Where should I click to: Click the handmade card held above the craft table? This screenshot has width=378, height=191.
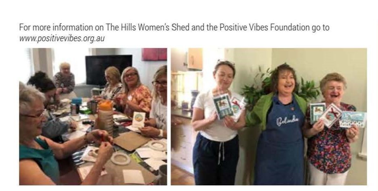pyautogui.click(x=139, y=119)
